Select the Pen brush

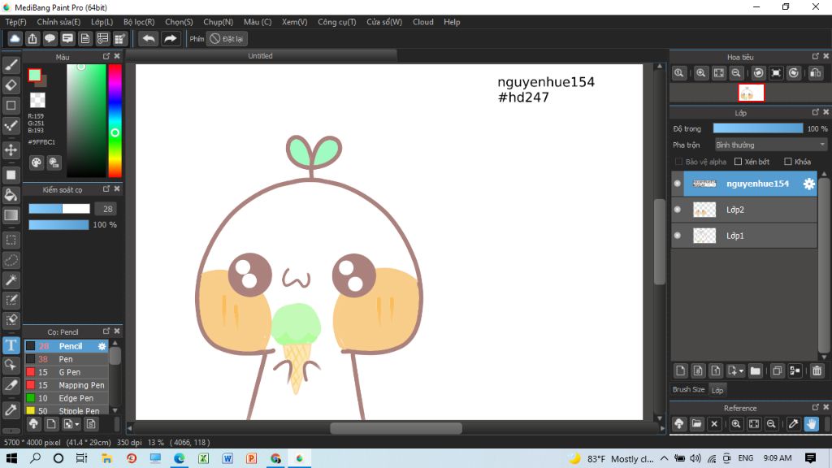[x=67, y=359]
